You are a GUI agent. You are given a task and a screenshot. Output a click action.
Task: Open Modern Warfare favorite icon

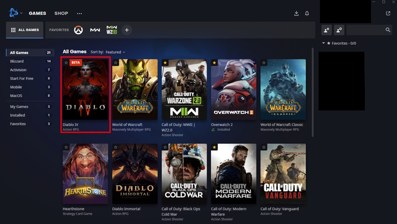coord(95,30)
